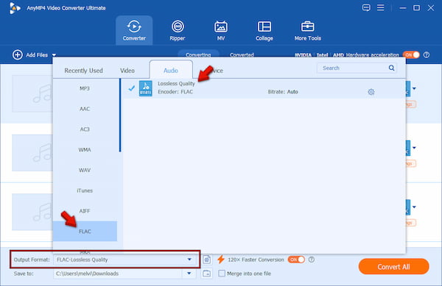Image resolution: width=442 pixels, height=286 pixels.
Task: Open settings gear for Lossless Quality
Action: click(x=371, y=92)
